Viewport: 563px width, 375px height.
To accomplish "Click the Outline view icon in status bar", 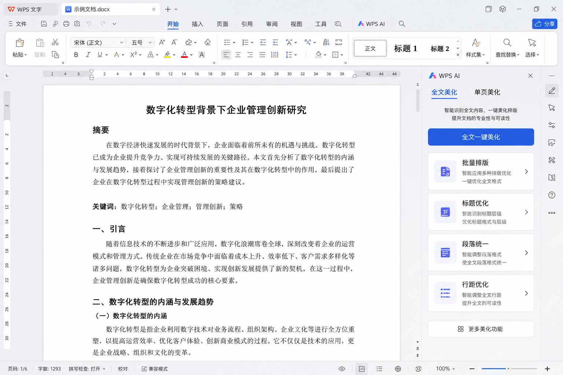I will click(x=379, y=369).
